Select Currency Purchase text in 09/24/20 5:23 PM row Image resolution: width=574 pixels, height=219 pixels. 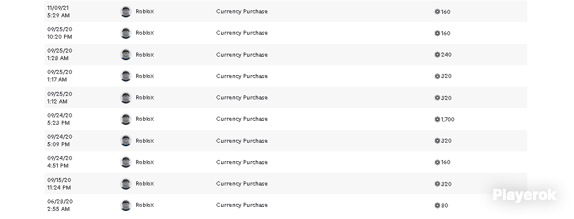(x=242, y=119)
